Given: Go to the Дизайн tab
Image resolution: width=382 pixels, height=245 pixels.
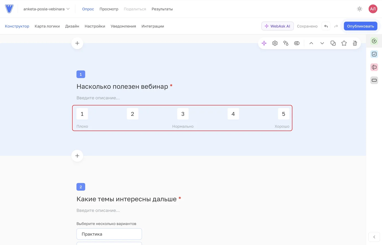Looking at the screenshot, I should (72, 26).
